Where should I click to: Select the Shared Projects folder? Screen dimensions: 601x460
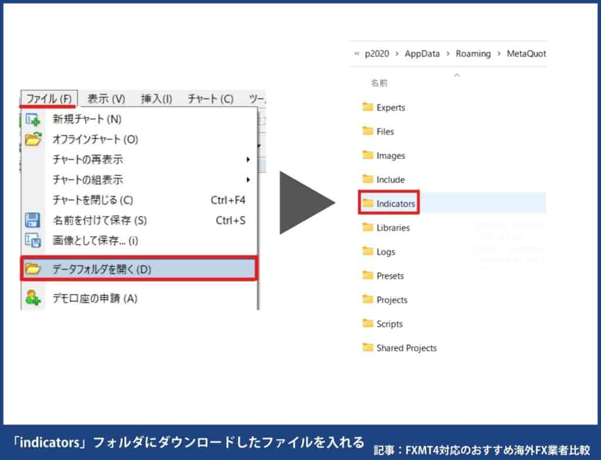pos(405,348)
